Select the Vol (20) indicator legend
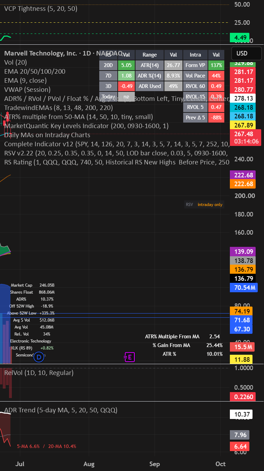264x471 pixels. click(16, 62)
